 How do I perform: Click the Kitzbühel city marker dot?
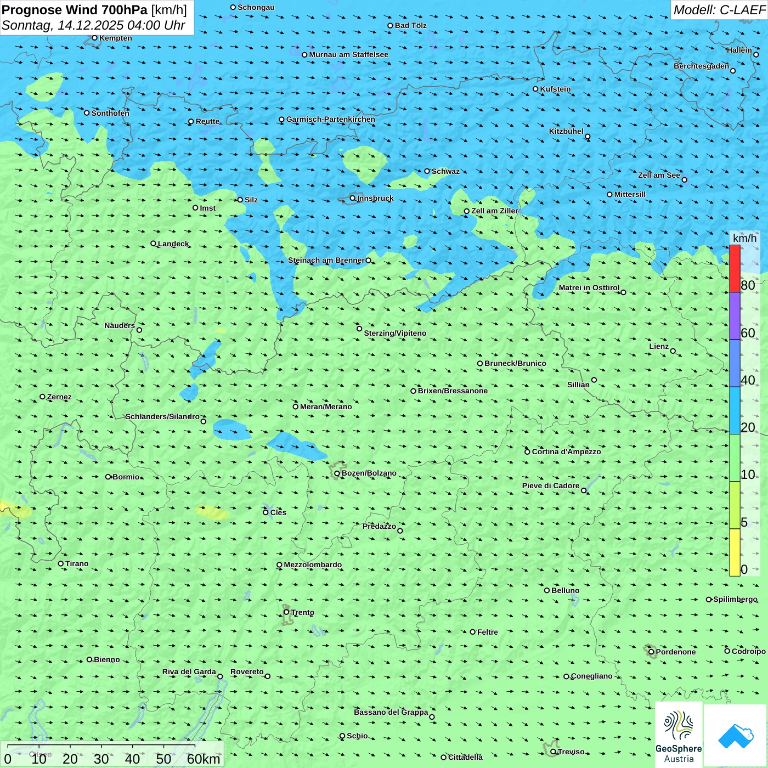588,137
